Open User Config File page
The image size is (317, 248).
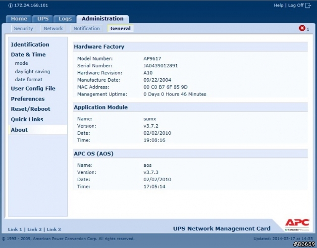coord(33,89)
